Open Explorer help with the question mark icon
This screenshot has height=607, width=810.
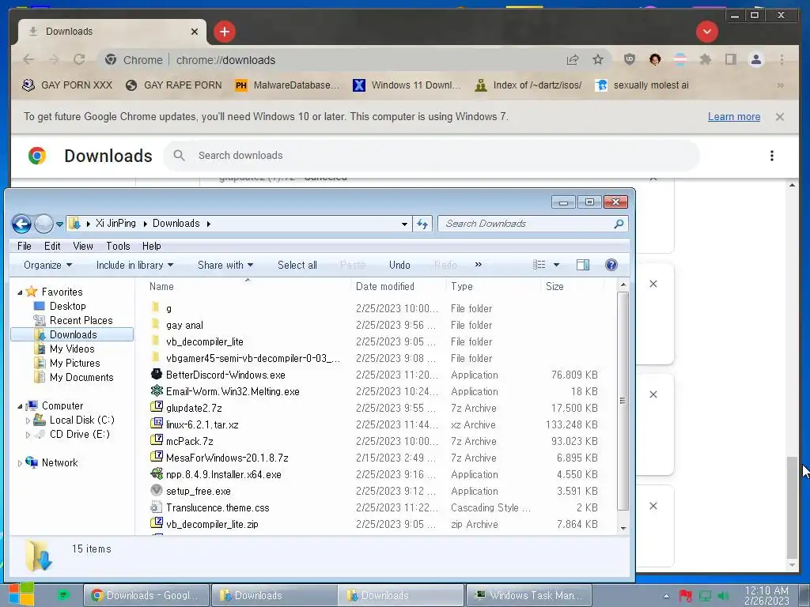[611, 265]
